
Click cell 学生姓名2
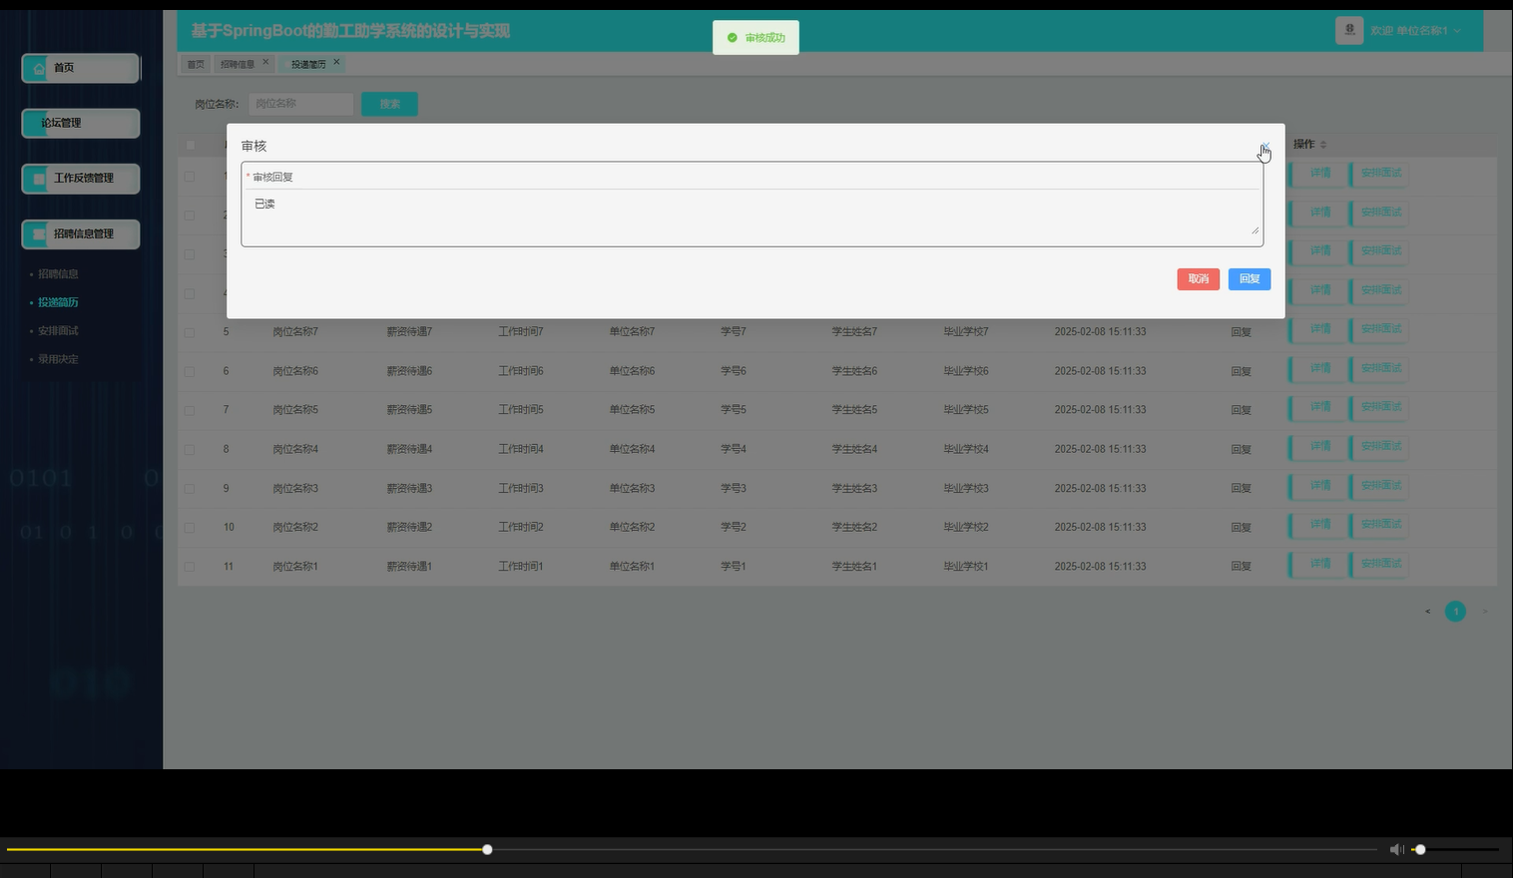pyautogui.click(x=854, y=527)
